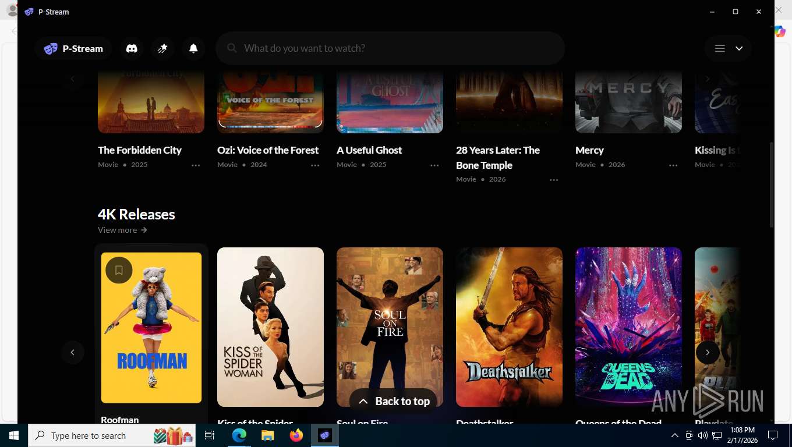This screenshot has height=447, width=792.
Task: Open the Deathstalker poster
Action: [x=509, y=327]
